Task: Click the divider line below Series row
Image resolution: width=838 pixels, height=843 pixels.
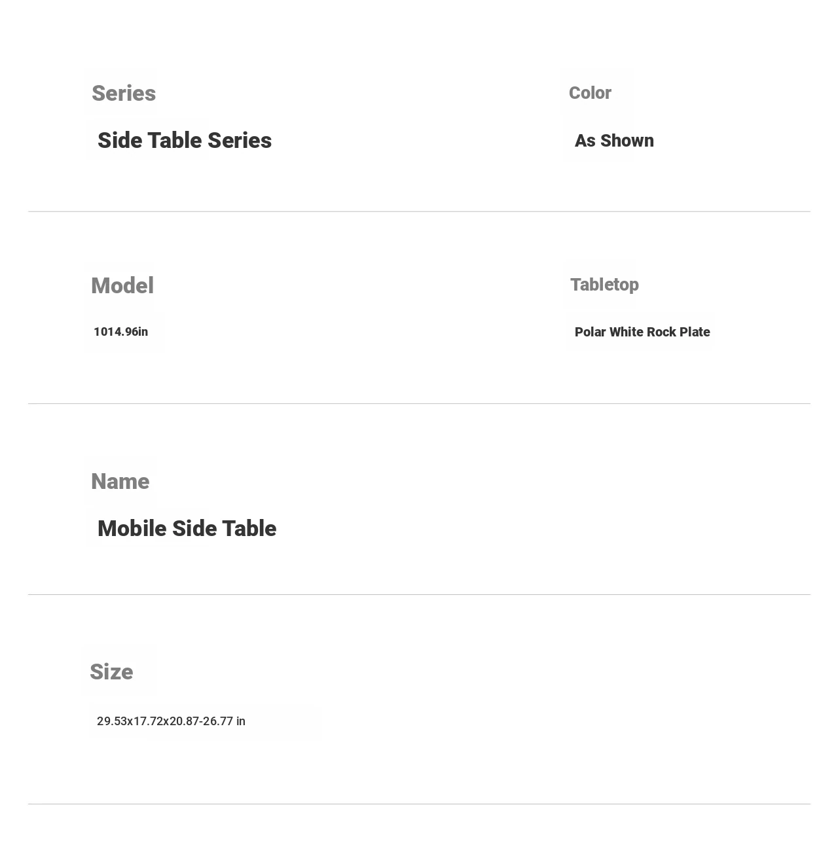Action: (x=419, y=211)
